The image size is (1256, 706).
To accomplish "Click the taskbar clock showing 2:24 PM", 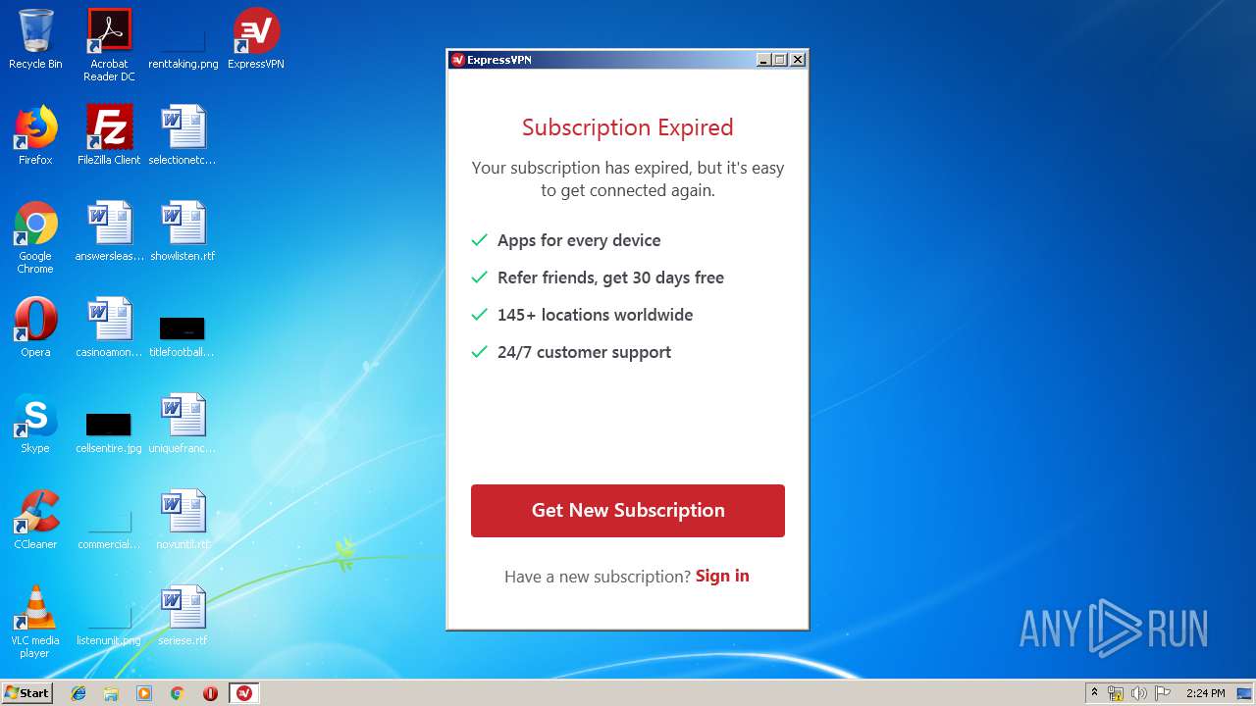I will point(1205,693).
